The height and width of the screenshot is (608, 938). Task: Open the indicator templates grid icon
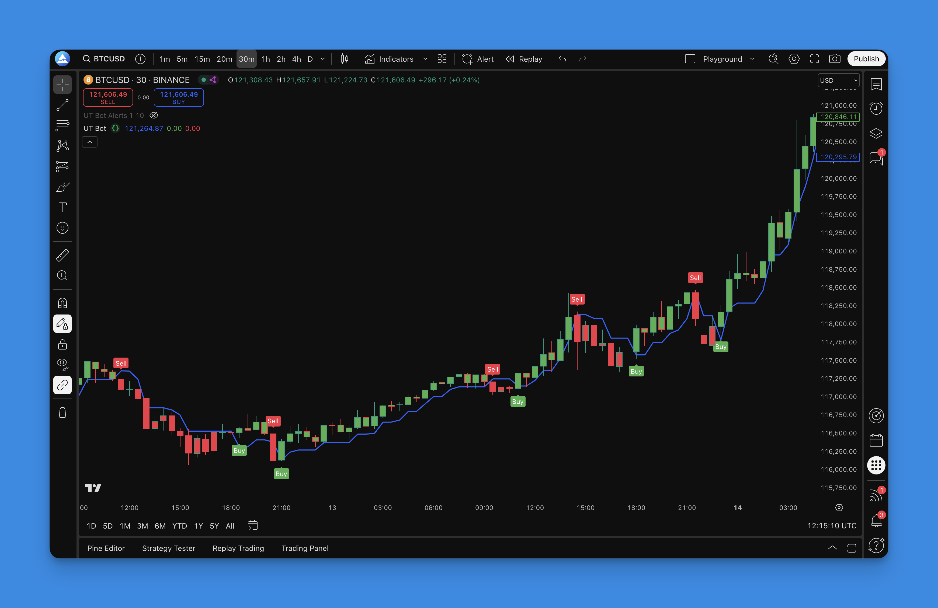tap(442, 59)
